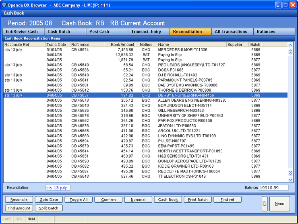
Task: Click the highlighted DERBY ENGINEERING-N04456 row
Action: (146, 95)
